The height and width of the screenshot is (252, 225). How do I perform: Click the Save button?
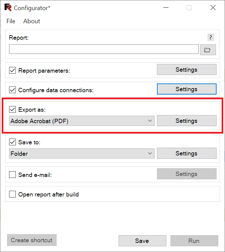coord(142,241)
